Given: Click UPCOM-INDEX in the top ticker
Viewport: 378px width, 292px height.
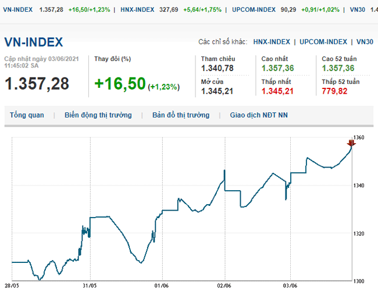Looking at the screenshot, I should tap(254, 10).
